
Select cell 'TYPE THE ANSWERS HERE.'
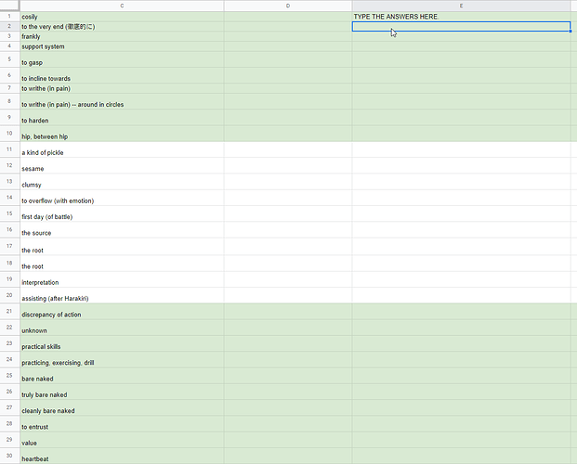pos(461,17)
